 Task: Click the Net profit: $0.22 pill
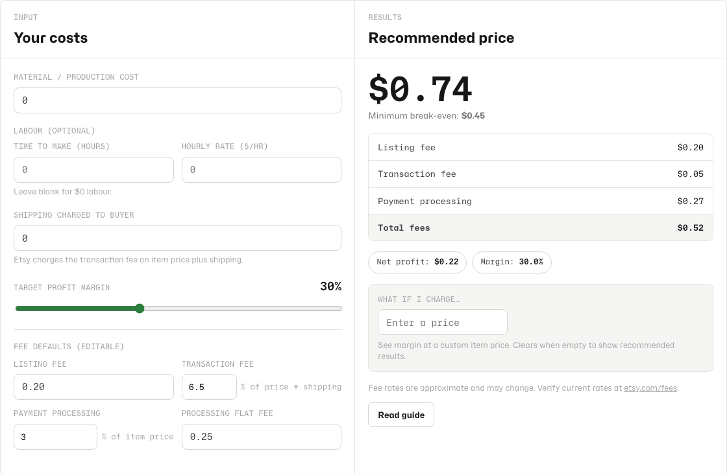coord(417,262)
